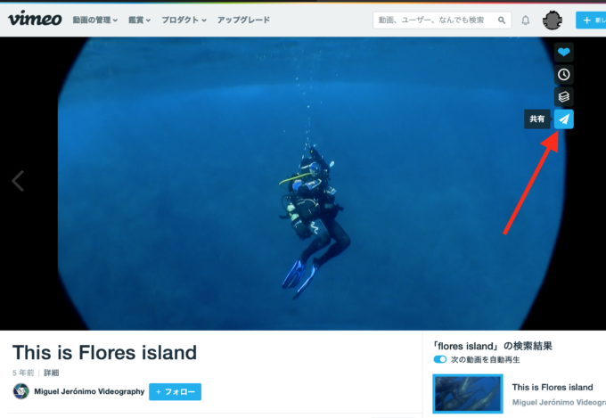Click the search magnifier icon
606x418 pixels.
click(501, 20)
